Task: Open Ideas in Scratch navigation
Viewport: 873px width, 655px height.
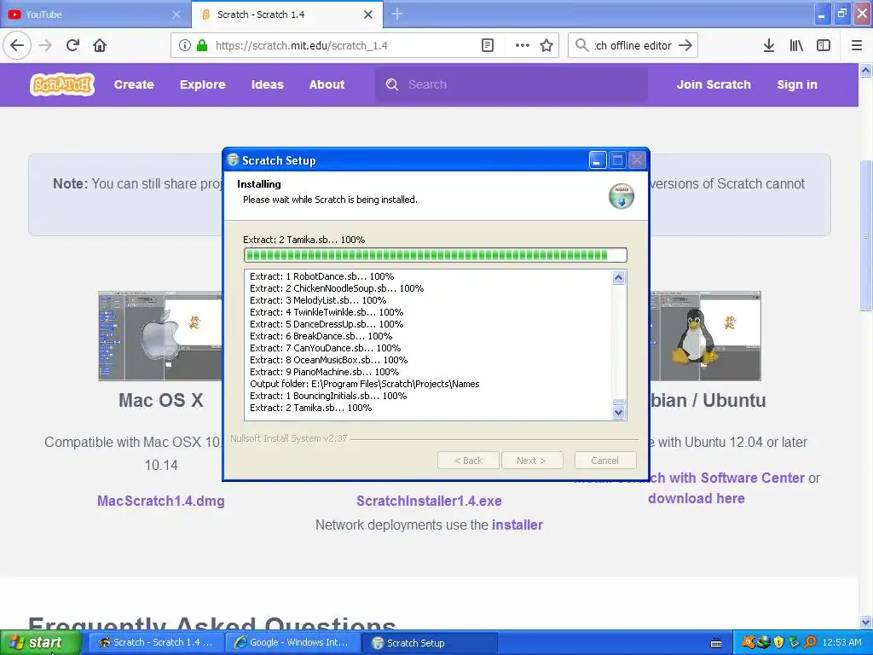Action: pyautogui.click(x=267, y=84)
